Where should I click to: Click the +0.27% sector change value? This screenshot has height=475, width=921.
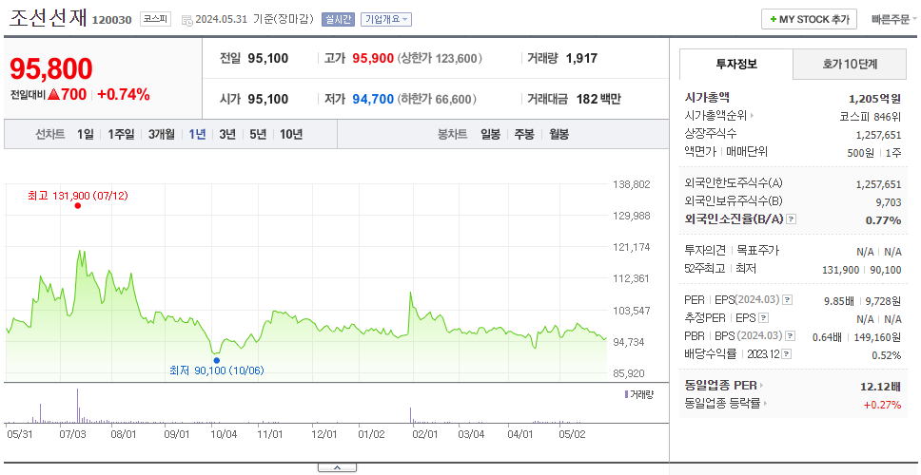[882, 405]
